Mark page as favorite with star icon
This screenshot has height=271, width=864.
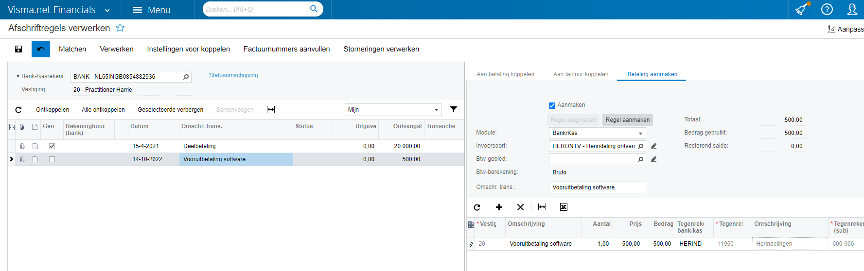coord(120,28)
